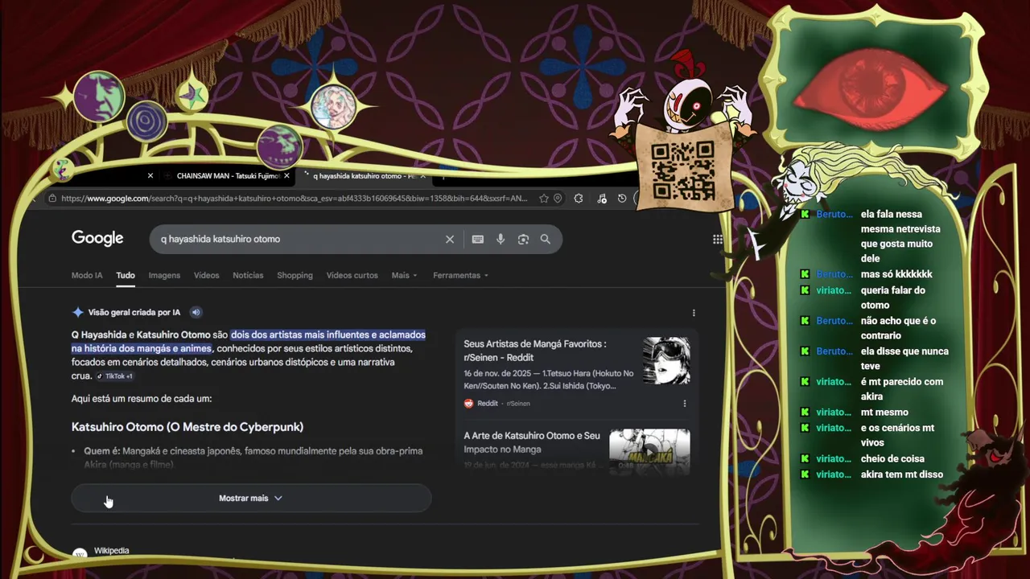Open Seus Artistas de Mangá Favoritos Reddit link
The image size is (1030, 579).
[535, 350]
